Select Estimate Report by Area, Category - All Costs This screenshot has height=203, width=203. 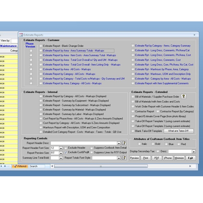[x=72, y=83]
